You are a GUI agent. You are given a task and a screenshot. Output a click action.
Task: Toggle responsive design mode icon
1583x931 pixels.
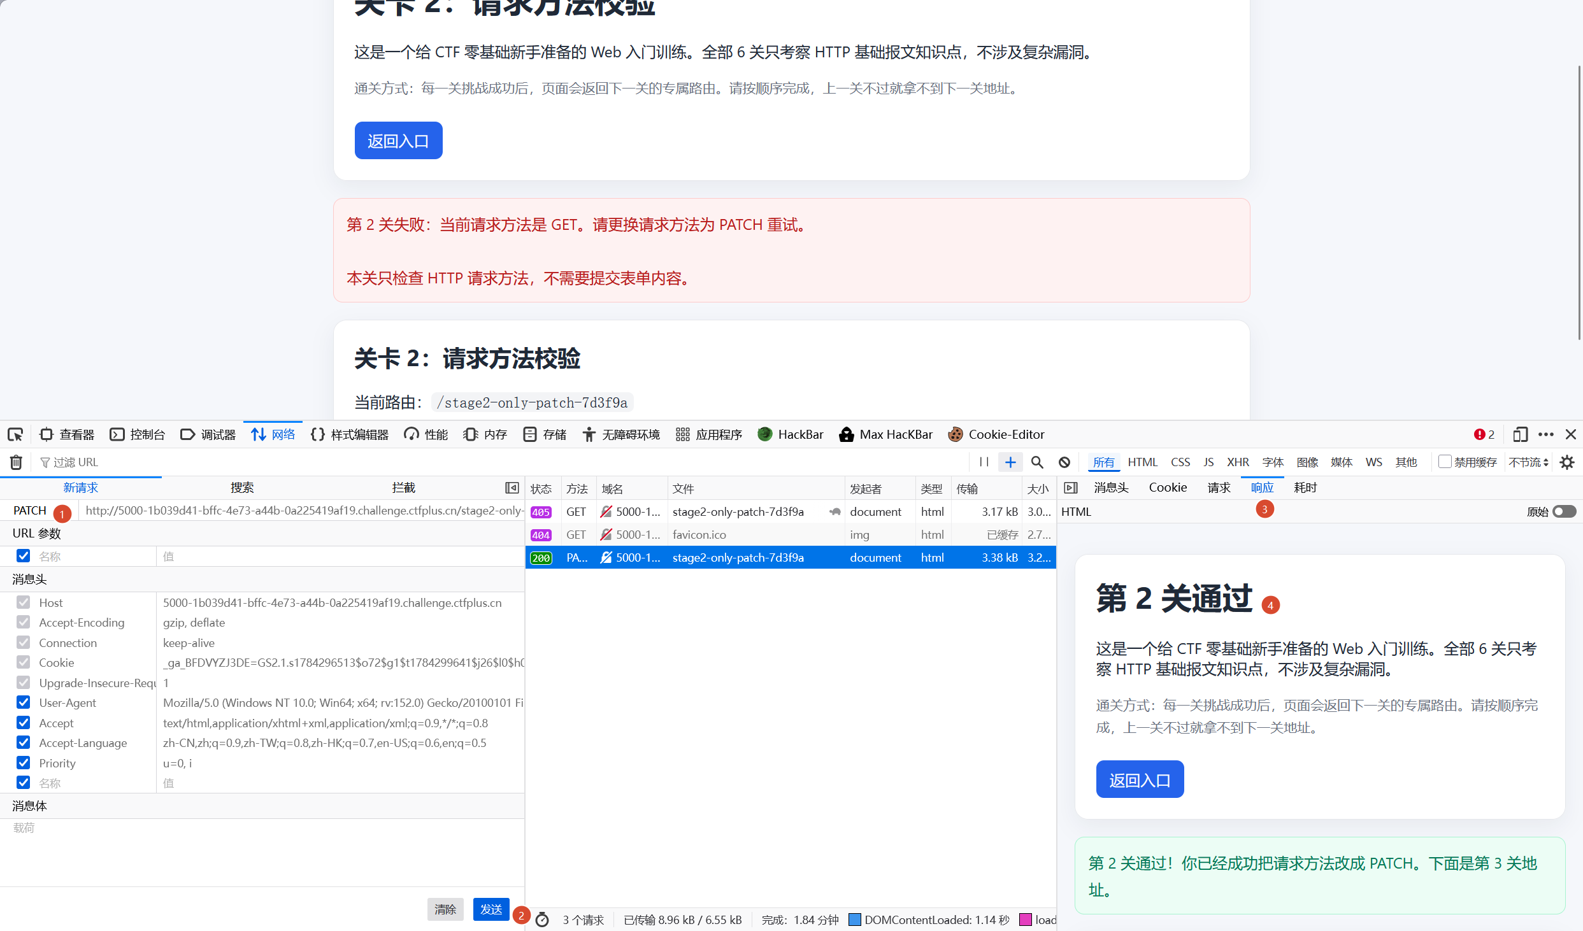[1520, 434]
